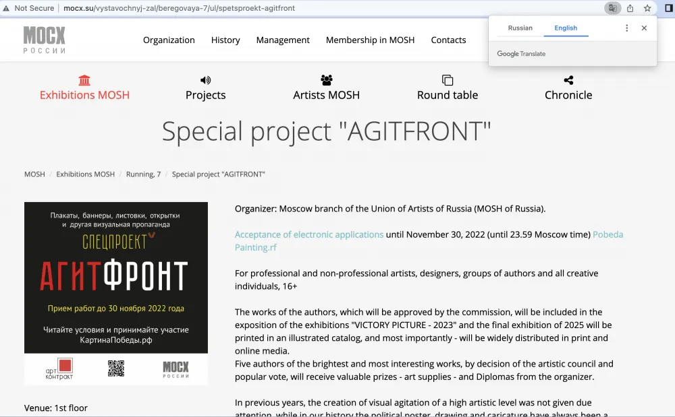
Task: Switch translation to Russian tab
Action: pyautogui.click(x=520, y=28)
